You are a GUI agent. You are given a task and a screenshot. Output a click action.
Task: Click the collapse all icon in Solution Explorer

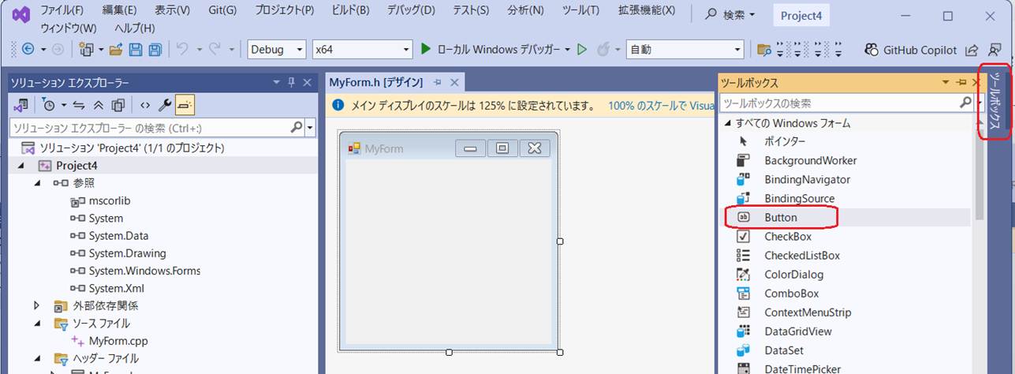[x=99, y=104]
